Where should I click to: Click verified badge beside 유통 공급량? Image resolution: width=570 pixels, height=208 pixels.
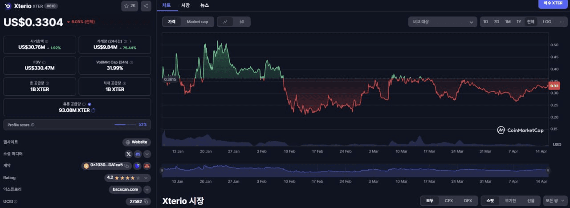point(90,104)
